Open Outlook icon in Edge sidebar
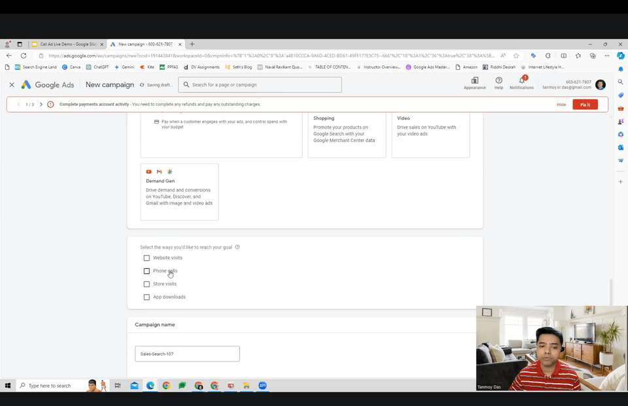628x406 pixels. tap(620, 147)
